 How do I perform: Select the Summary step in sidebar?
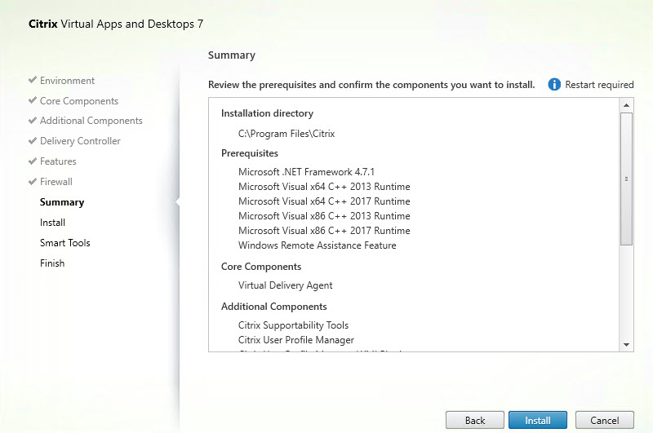62,202
